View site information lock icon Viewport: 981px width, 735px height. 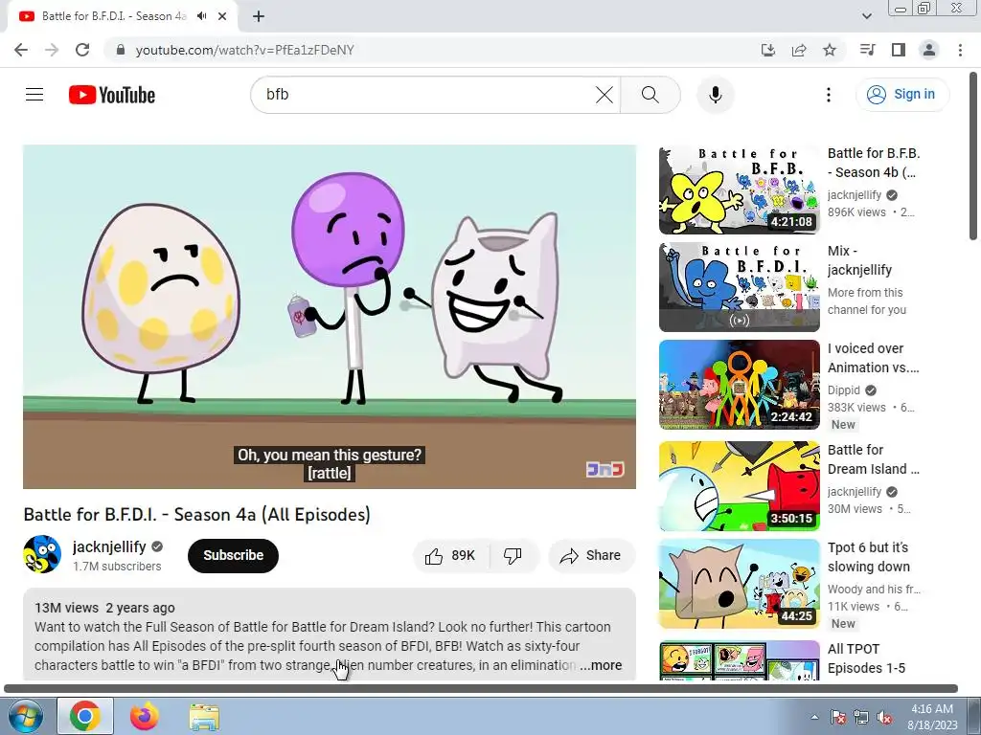(x=121, y=50)
